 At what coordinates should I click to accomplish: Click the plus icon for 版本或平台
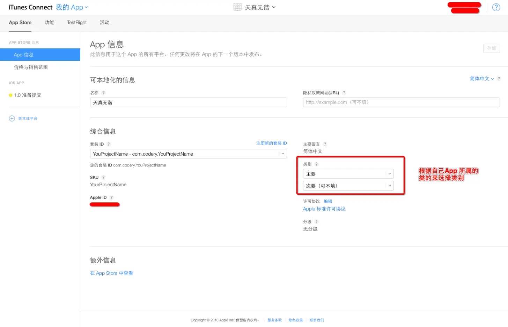tap(12, 118)
